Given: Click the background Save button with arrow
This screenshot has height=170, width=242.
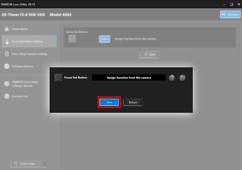Looking at the screenshot, I should 150,54.
